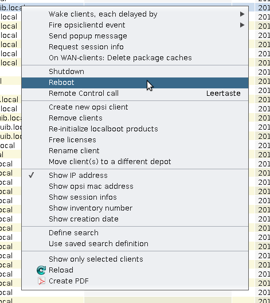The height and width of the screenshot is (303, 270).
Task: Click the PDF icon beside Create PDF
Action: pyautogui.click(x=41, y=281)
